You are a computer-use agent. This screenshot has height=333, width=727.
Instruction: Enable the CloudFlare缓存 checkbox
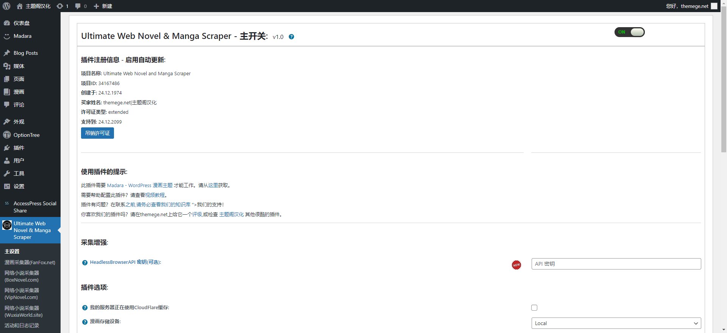click(x=534, y=308)
